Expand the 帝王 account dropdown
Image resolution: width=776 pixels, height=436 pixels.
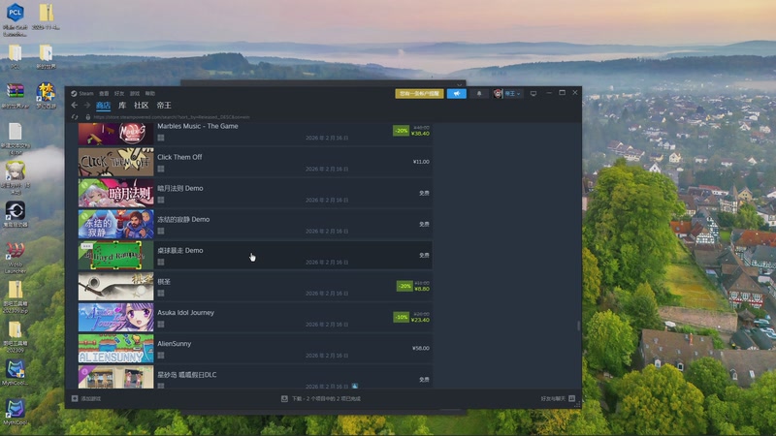[513, 93]
